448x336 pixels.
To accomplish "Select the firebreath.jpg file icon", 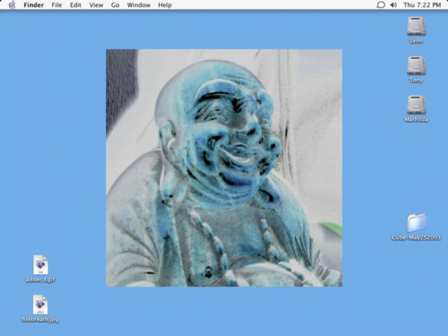I will click(40, 305).
